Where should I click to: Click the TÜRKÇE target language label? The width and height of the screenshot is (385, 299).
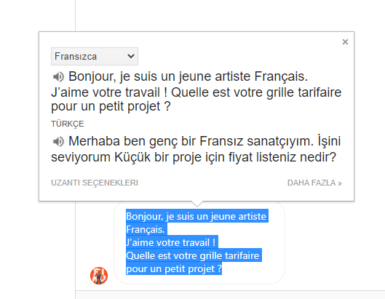pos(67,124)
